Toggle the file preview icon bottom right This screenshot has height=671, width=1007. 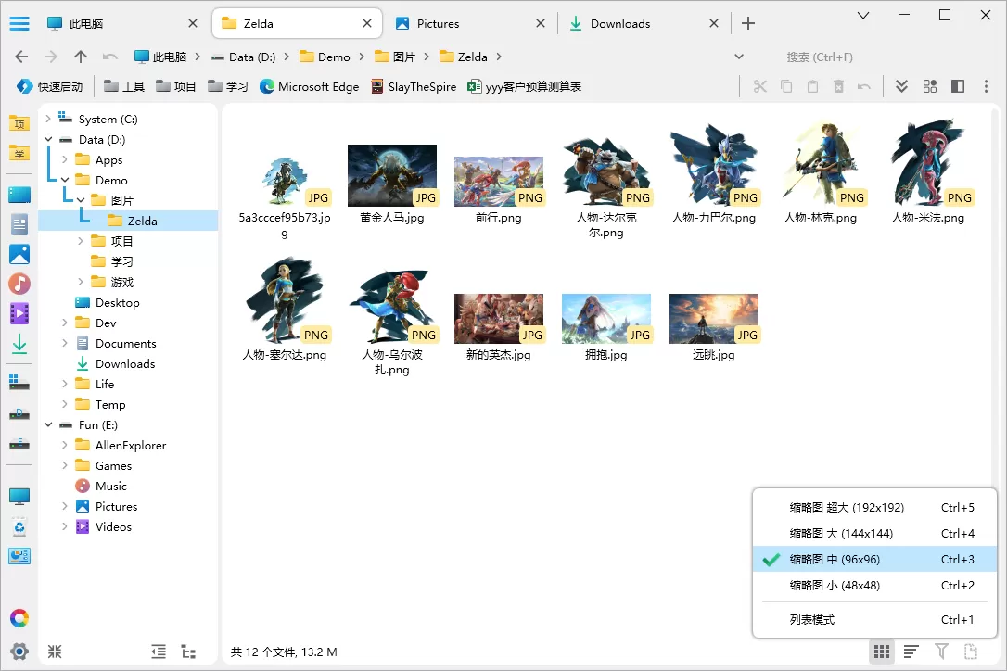972,652
